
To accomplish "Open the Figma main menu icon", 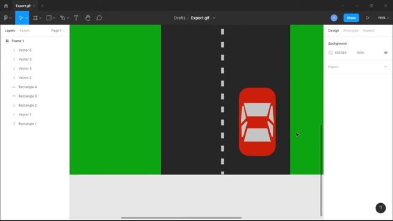I will (6, 18).
